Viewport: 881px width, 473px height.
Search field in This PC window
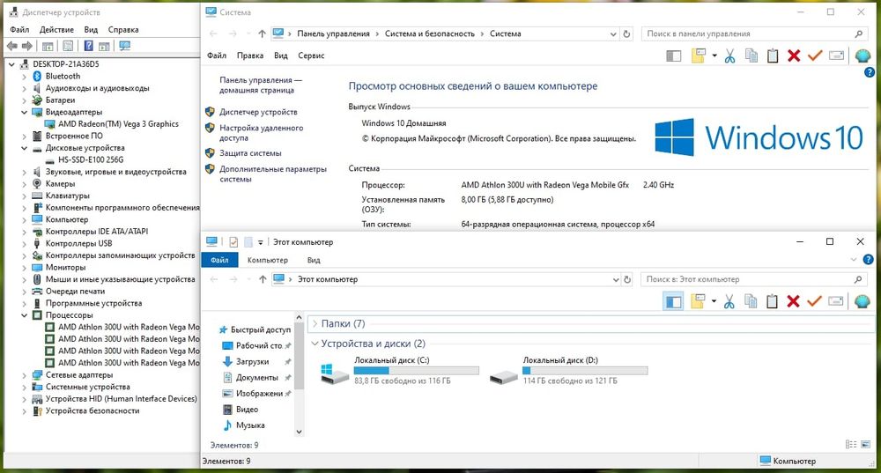(753, 279)
